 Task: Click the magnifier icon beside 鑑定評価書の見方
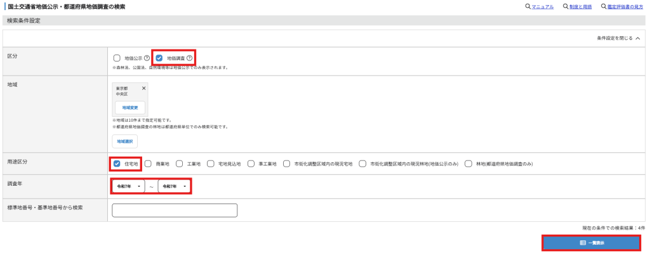604,7
